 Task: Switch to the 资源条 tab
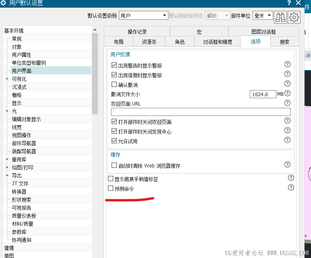149,42
